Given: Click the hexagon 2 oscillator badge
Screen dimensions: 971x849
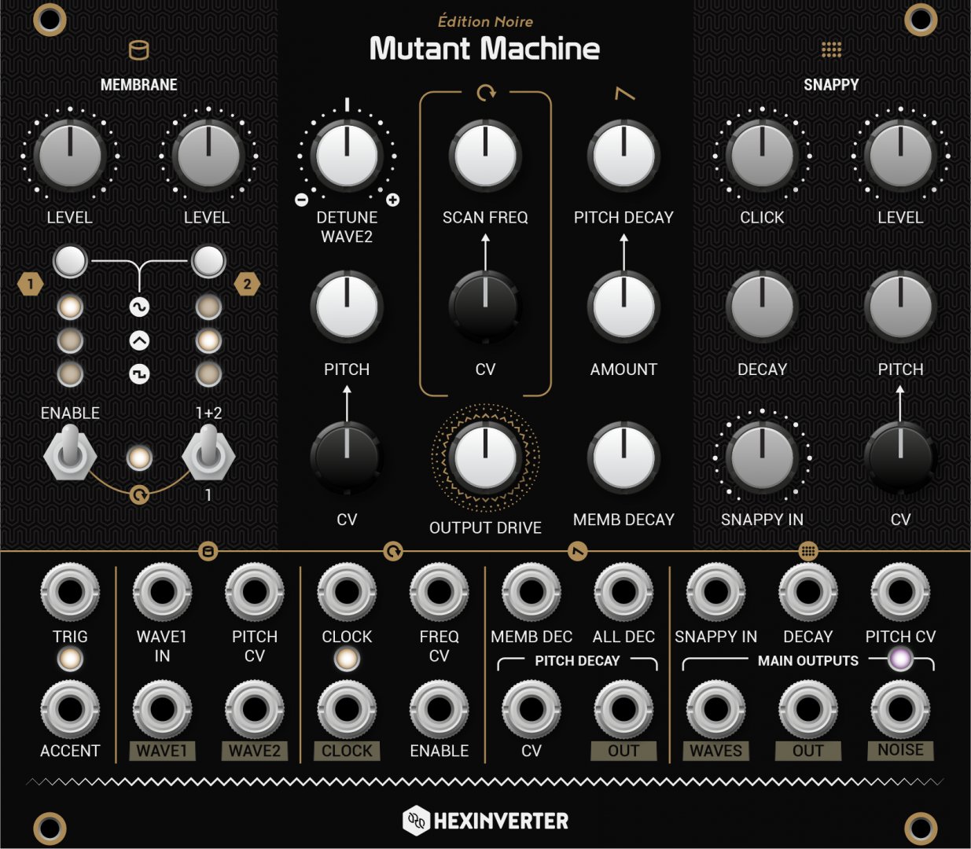Looking at the screenshot, I should click(248, 284).
